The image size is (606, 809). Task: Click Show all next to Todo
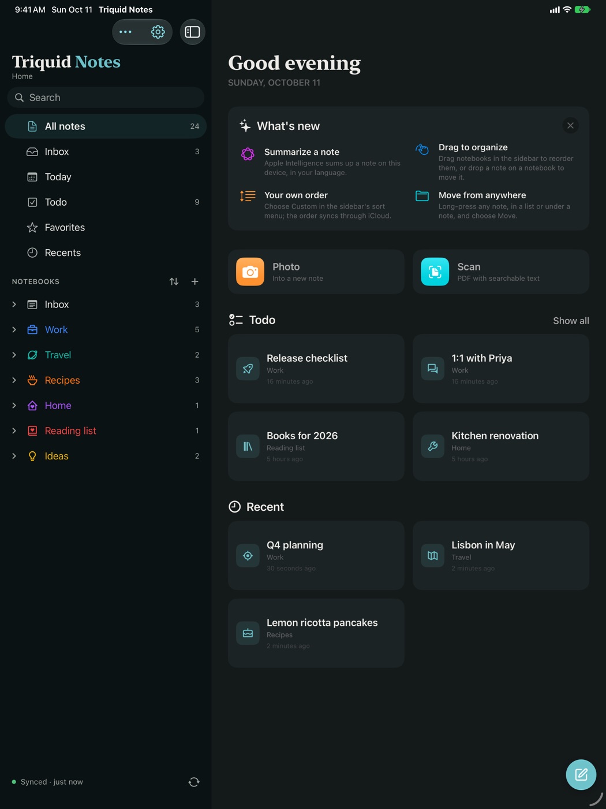pos(571,321)
